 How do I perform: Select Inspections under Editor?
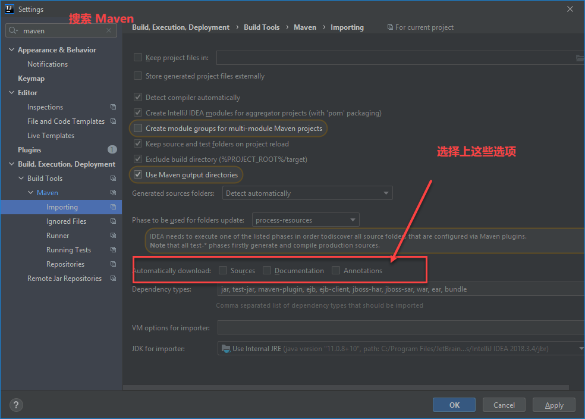click(x=45, y=107)
